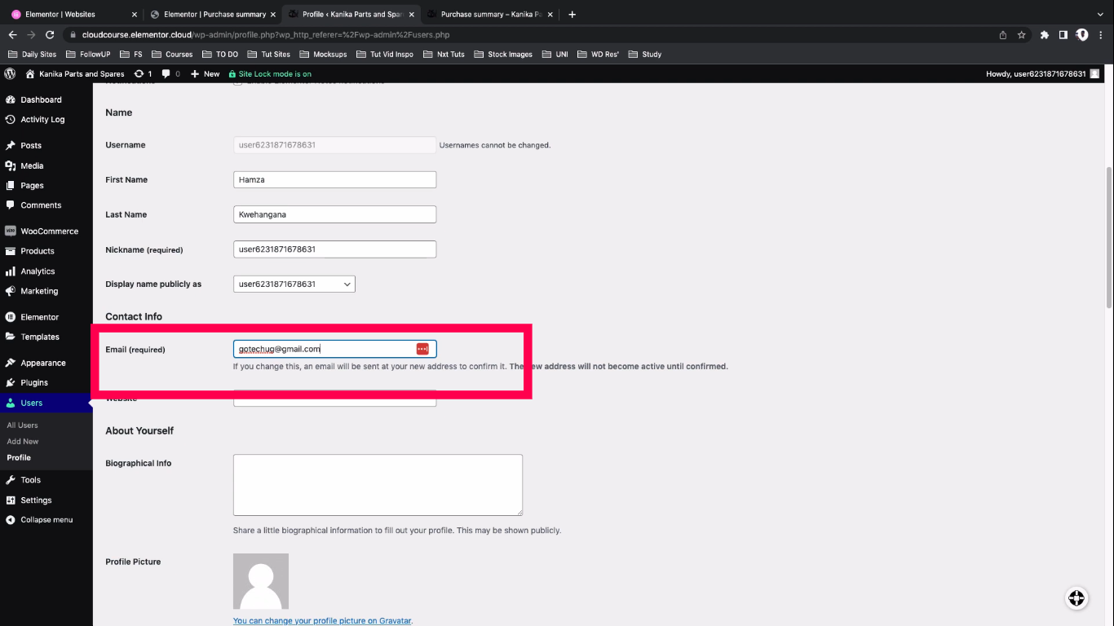This screenshot has height=626, width=1114.
Task: Open Tools menu
Action: pyautogui.click(x=31, y=480)
